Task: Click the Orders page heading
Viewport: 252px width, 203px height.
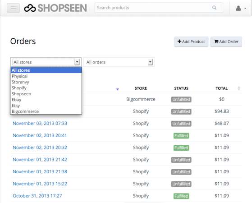Action: pos(23,41)
